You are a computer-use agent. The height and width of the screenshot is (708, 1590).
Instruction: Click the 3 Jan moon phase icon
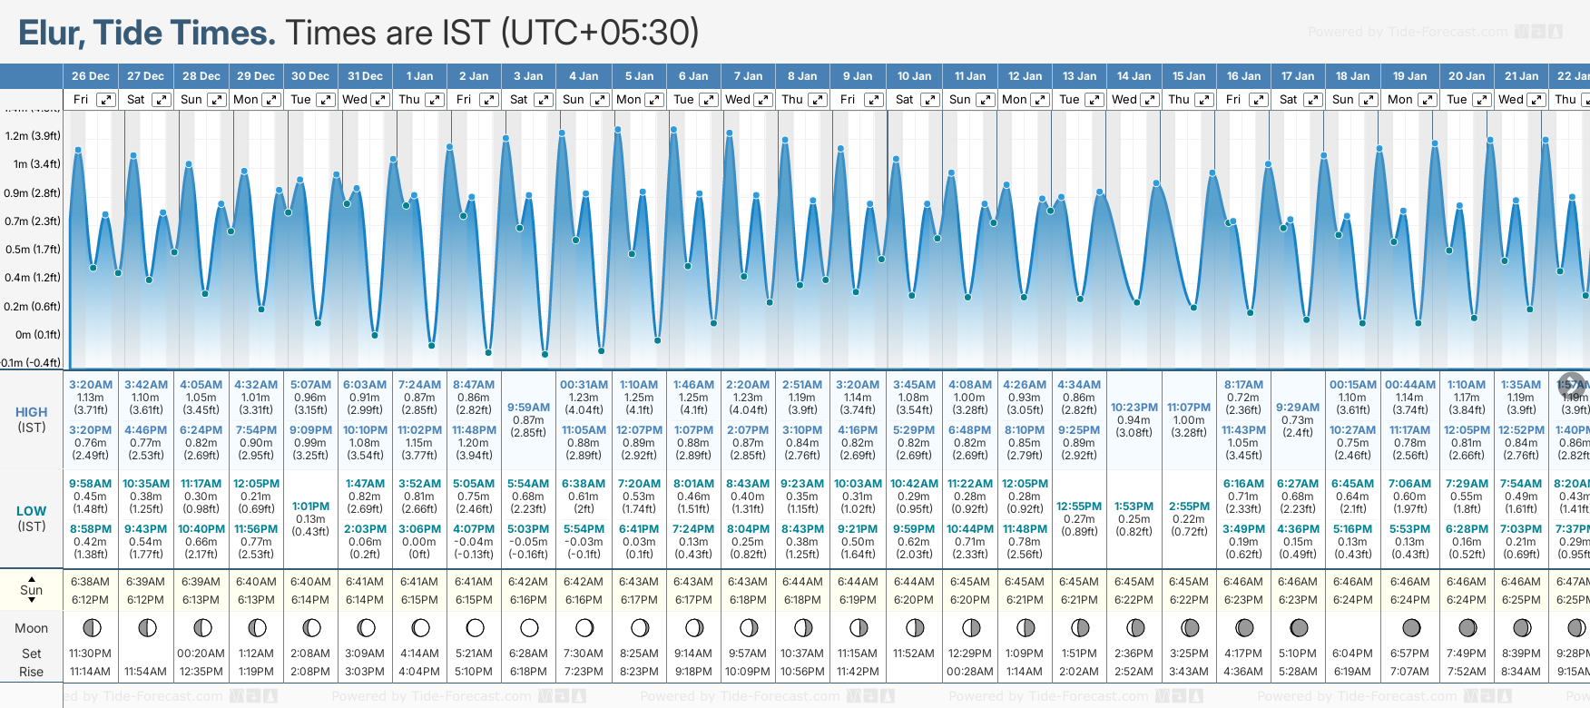pyautogui.click(x=529, y=628)
